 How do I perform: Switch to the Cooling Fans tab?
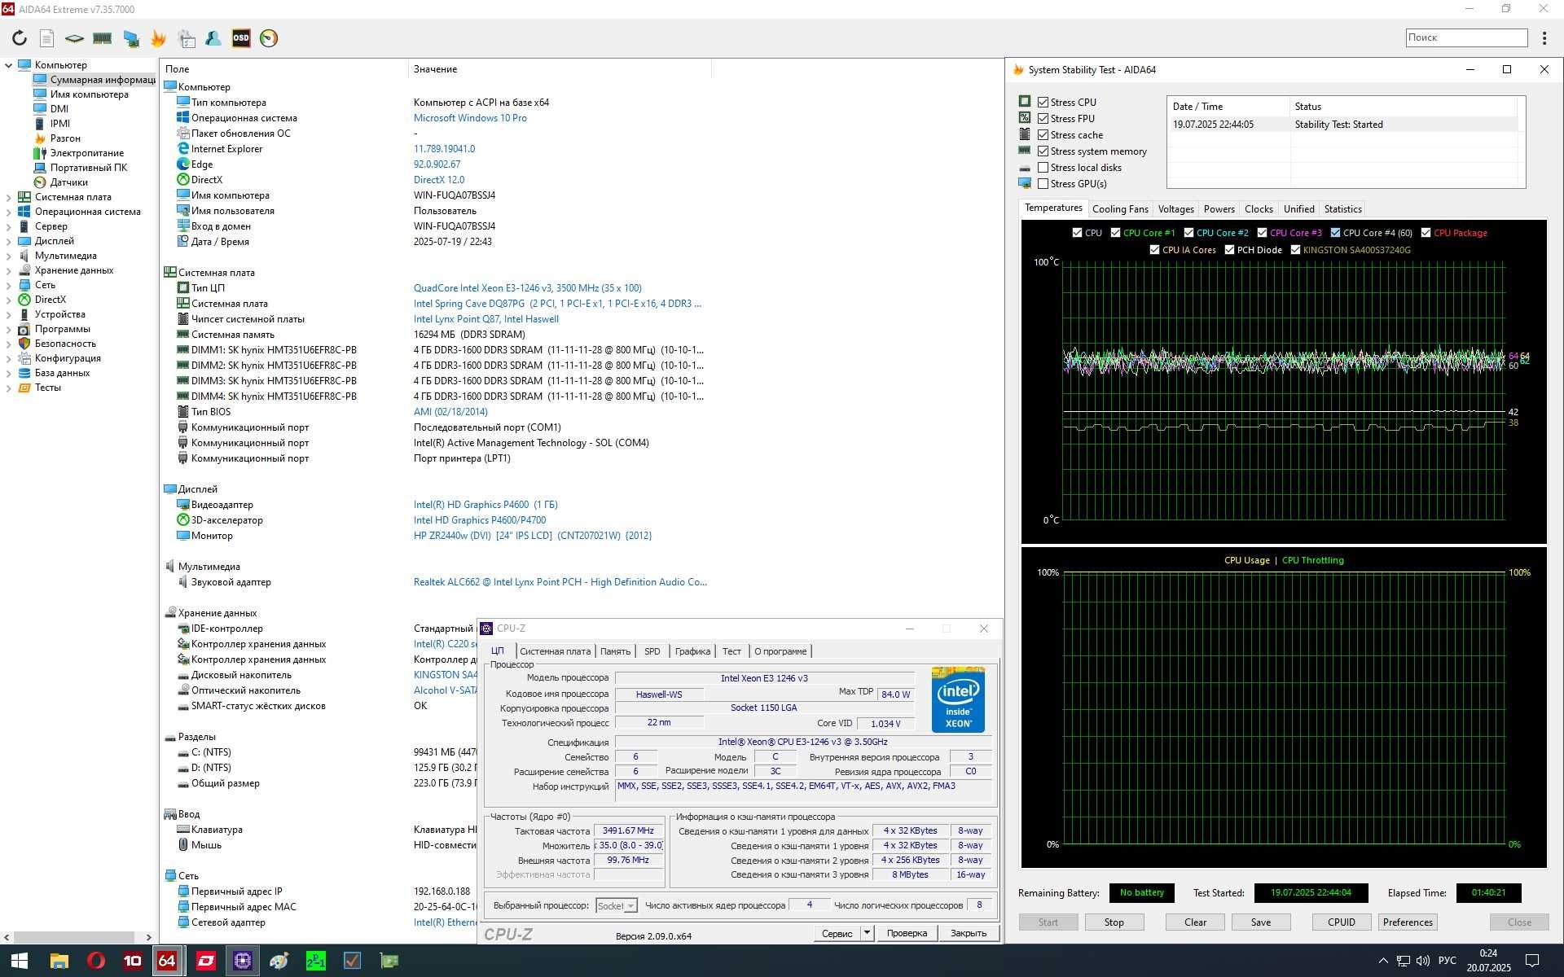[x=1120, y=209]
